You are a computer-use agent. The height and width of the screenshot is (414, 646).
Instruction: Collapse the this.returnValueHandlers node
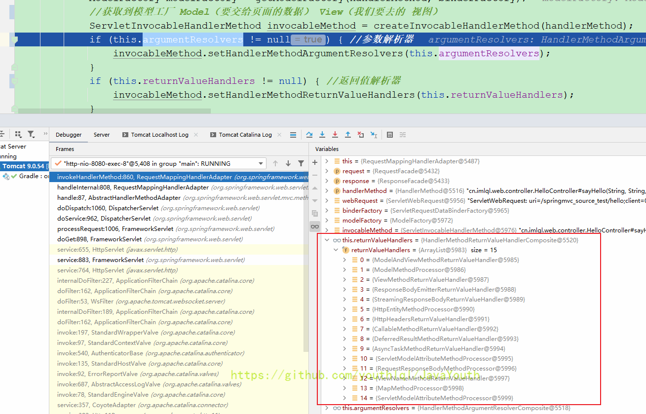(327, 240)
